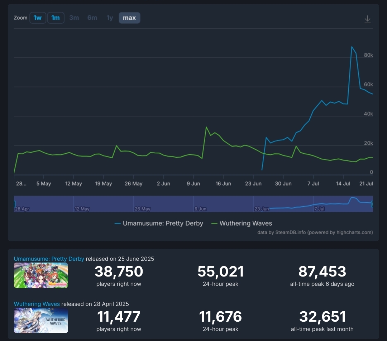Image resolution: width=387 pixels, height=341 pixels.
Task: Click the 30 Jun axis label
Action: [x=283, y=184]
